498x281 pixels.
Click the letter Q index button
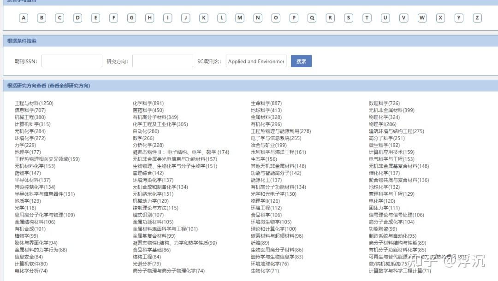pos(312,18)
